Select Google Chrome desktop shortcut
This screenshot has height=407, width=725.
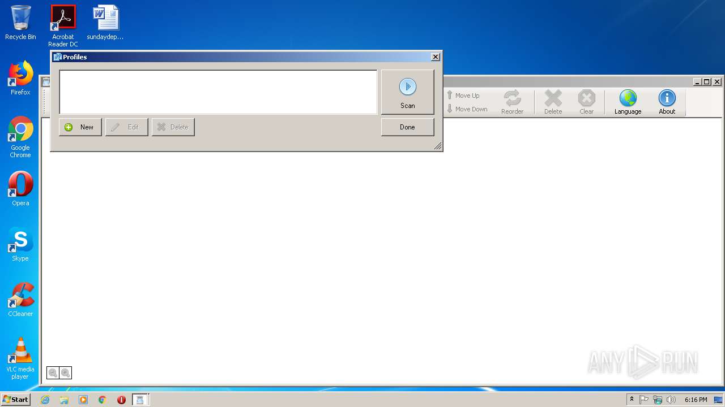coord(20,137)
